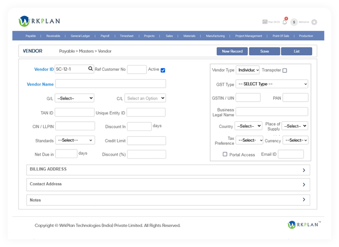Click the Business Legal Name field
The image size is (339, 247).
272,112
